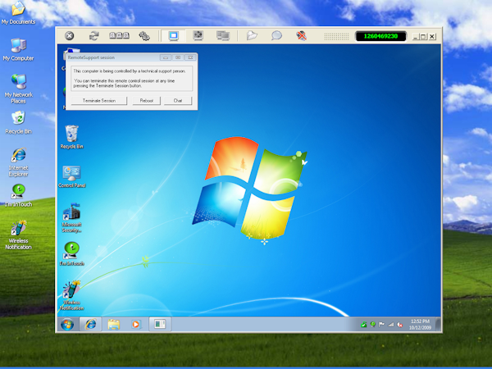Click the green session ID display
Viewport: 492px width, 369px height.
(380, 36)
